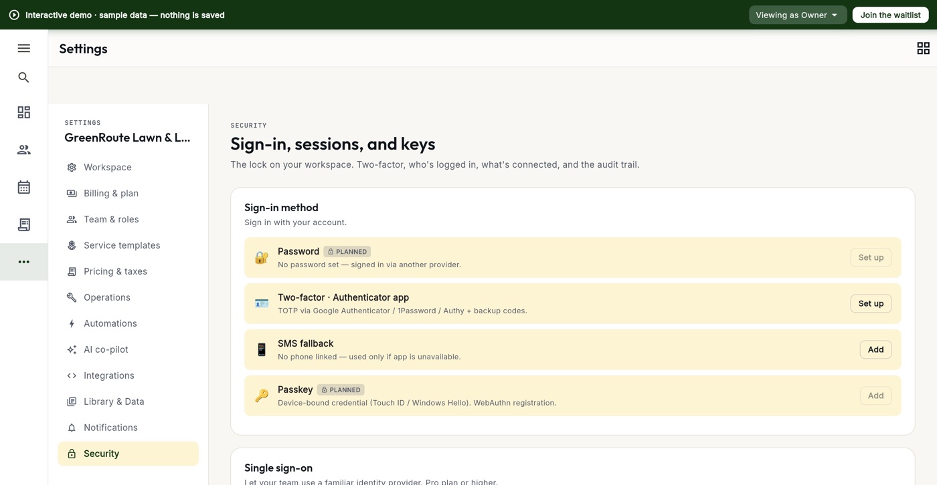Open the invoices receipt icon in left rail
The height and width of the screenshot is (485, 937).
(x=23, y=224)
